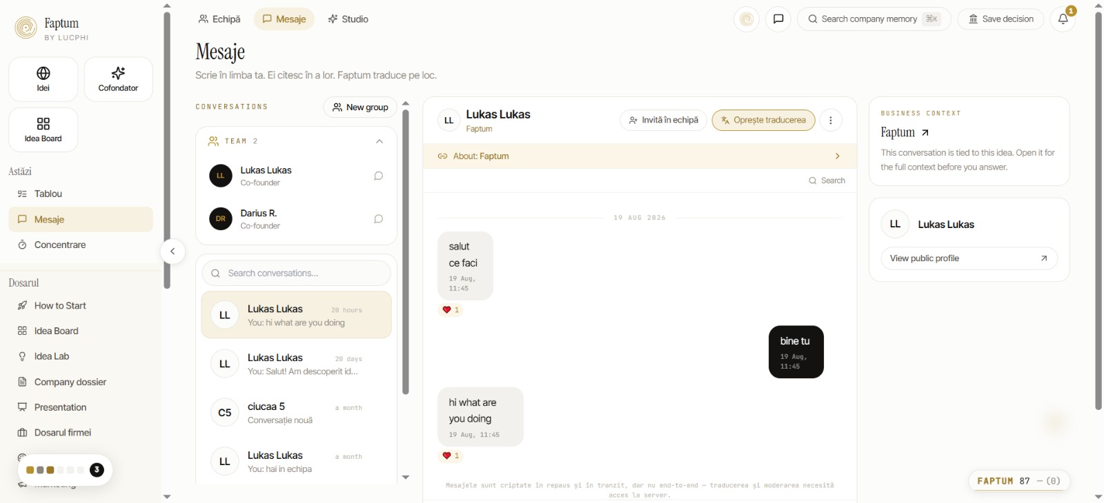Viewport: 1104px width, 503px height.
Task: Click the 'bine tu' message bubble
Action: point(796,352)
